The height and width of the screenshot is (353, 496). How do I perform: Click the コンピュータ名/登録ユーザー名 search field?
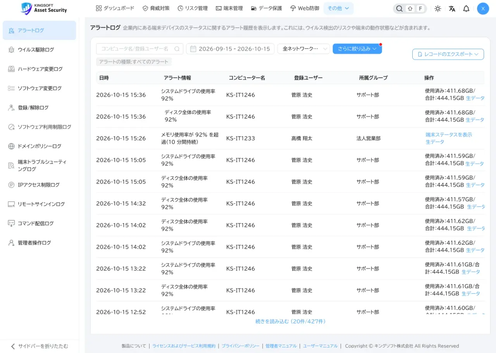(139, 49)
